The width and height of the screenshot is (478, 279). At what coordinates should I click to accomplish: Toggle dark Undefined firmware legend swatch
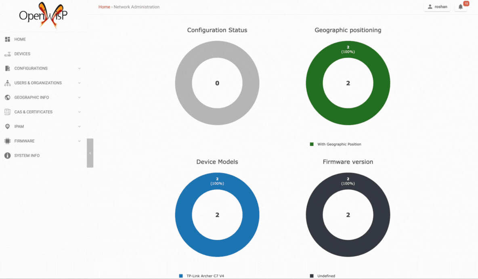312,276
